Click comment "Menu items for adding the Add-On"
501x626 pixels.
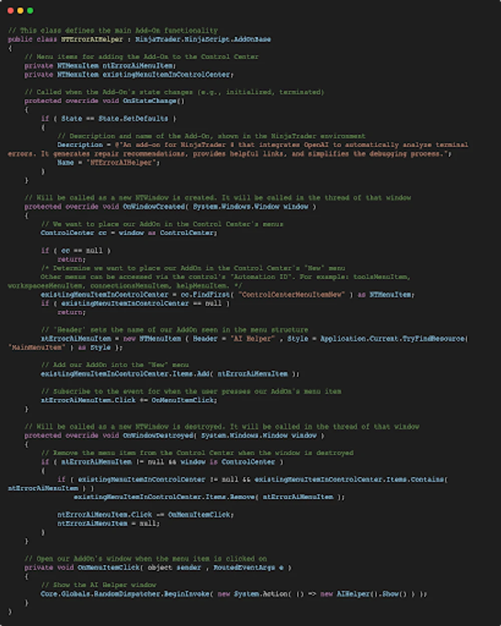[141, 57]
